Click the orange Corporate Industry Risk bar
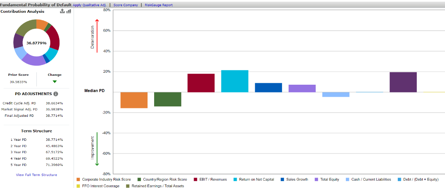 pyautogui.click(x=134, y=100)
